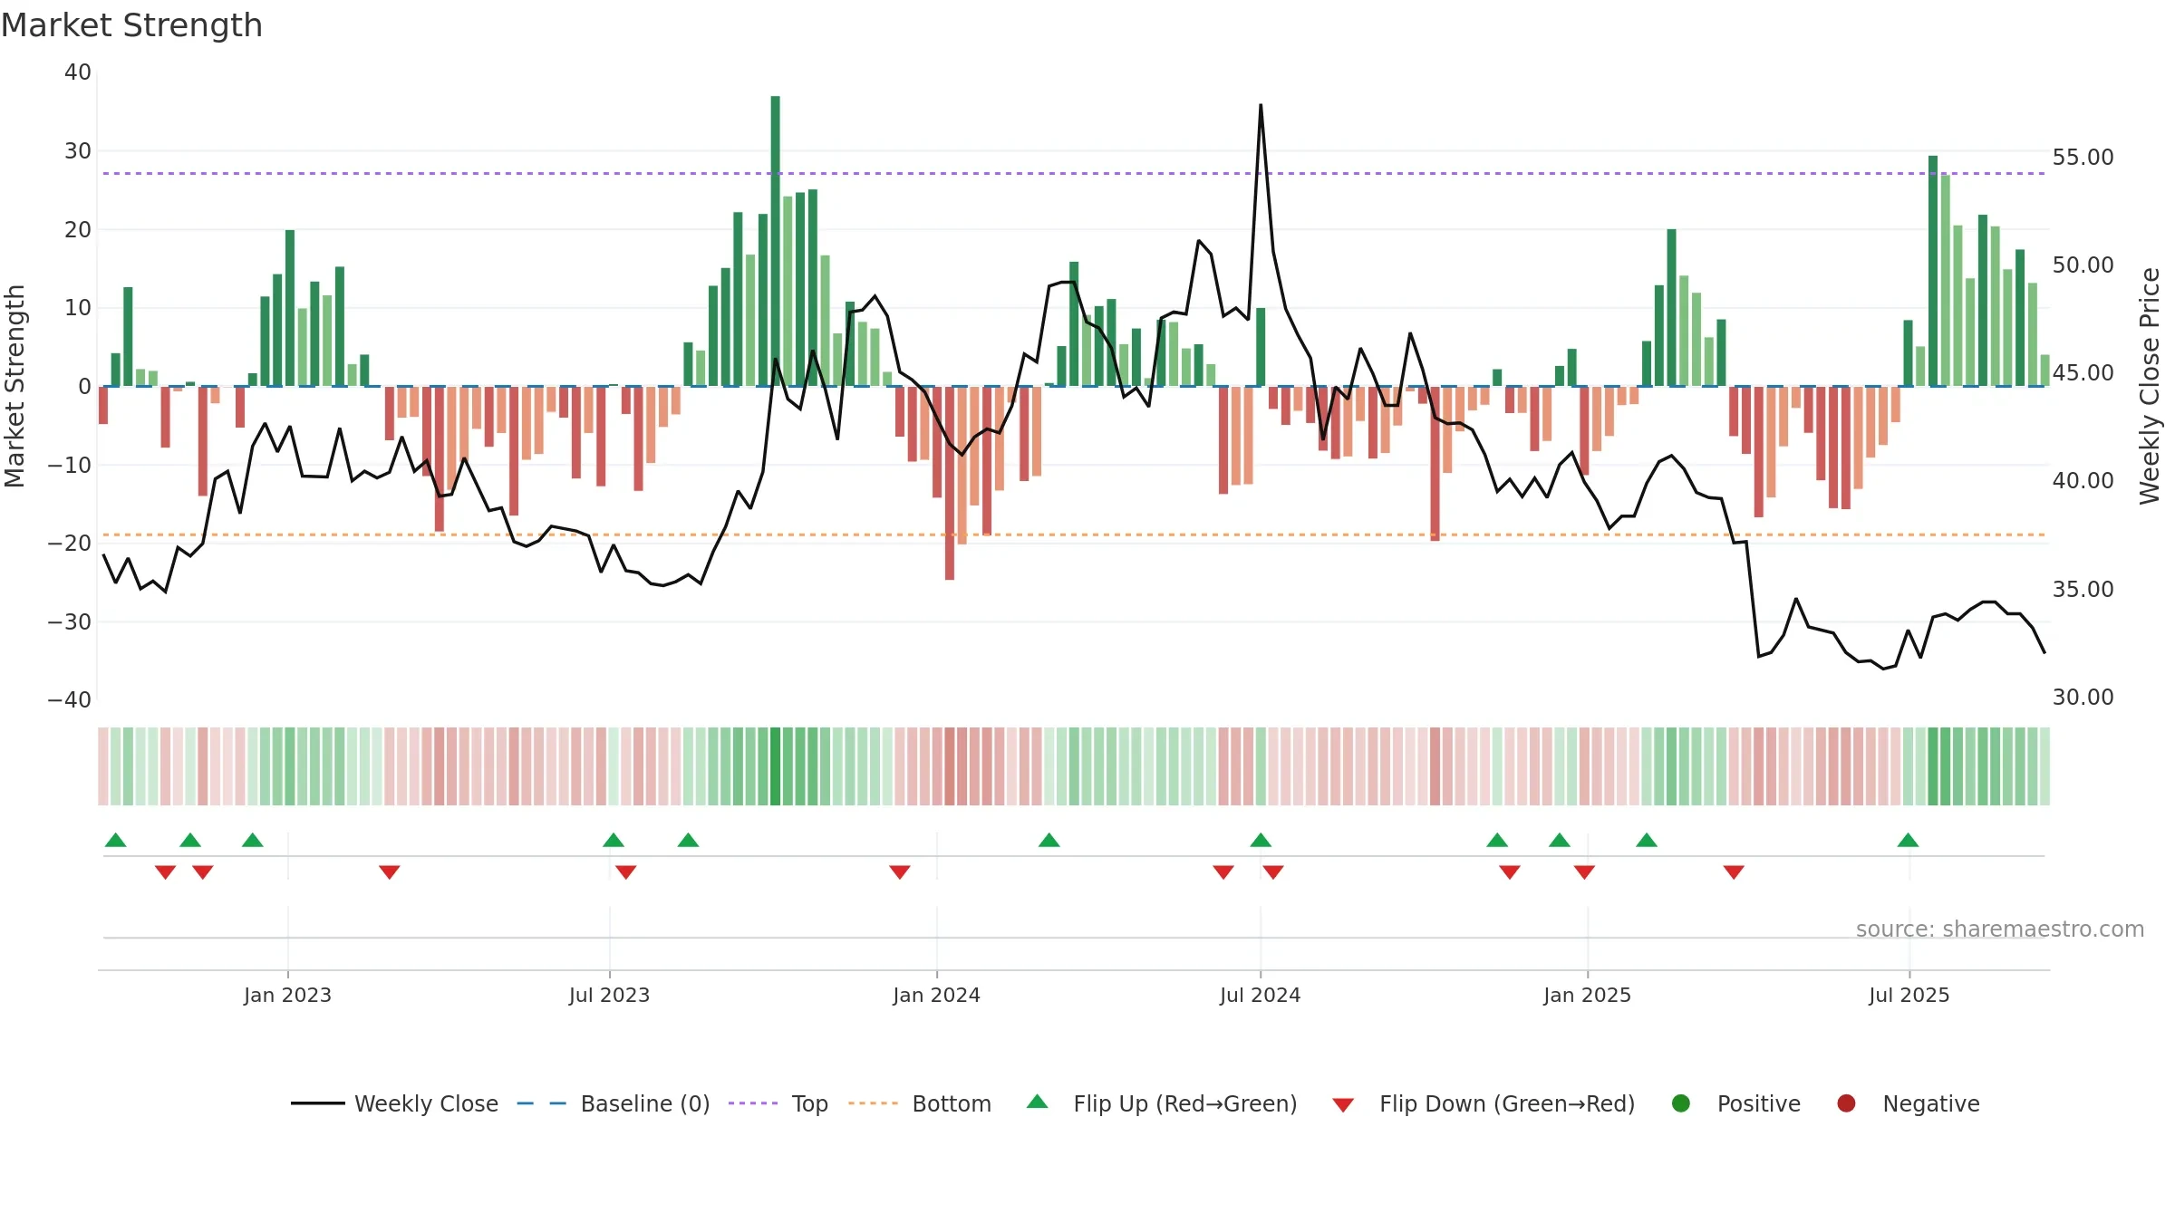Click the Flip Down triangle just before Jan 2024
The image size is (2175, 1223).
click(900, 872)
